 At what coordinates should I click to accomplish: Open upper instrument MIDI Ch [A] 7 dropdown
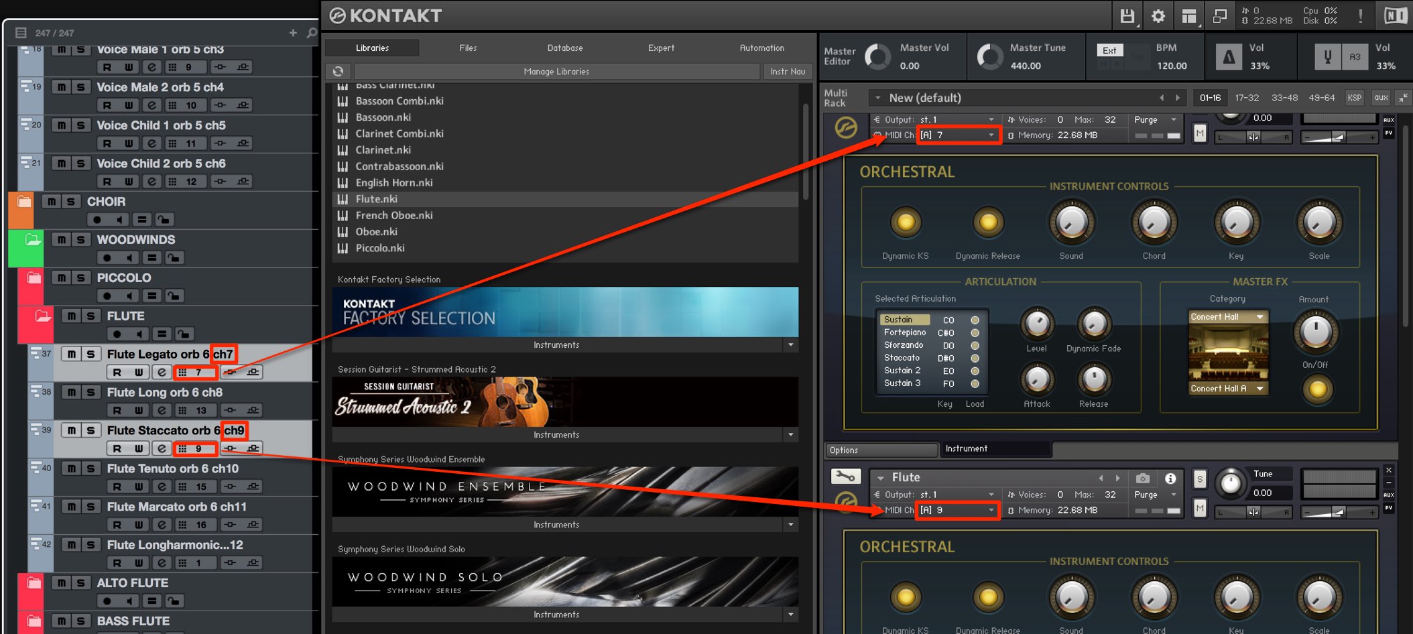click(x=959, y=135)
